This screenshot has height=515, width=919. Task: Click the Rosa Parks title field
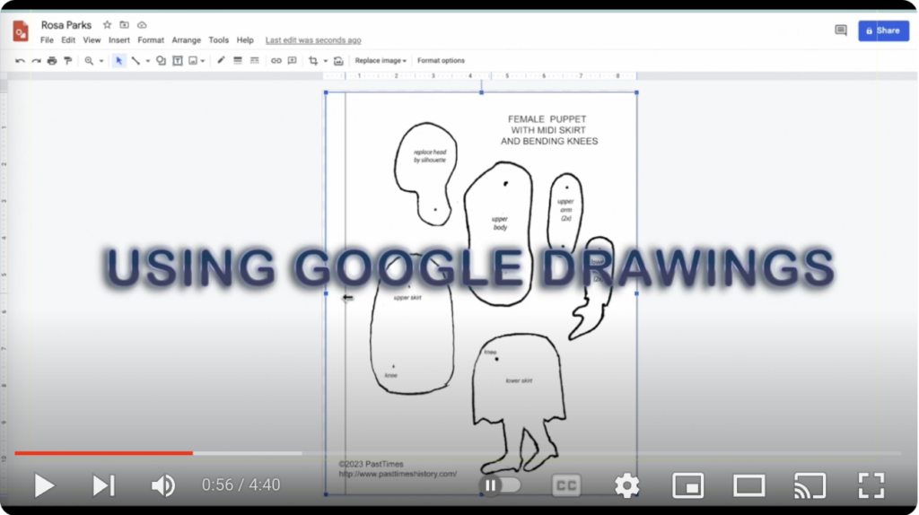pos(66,25)
